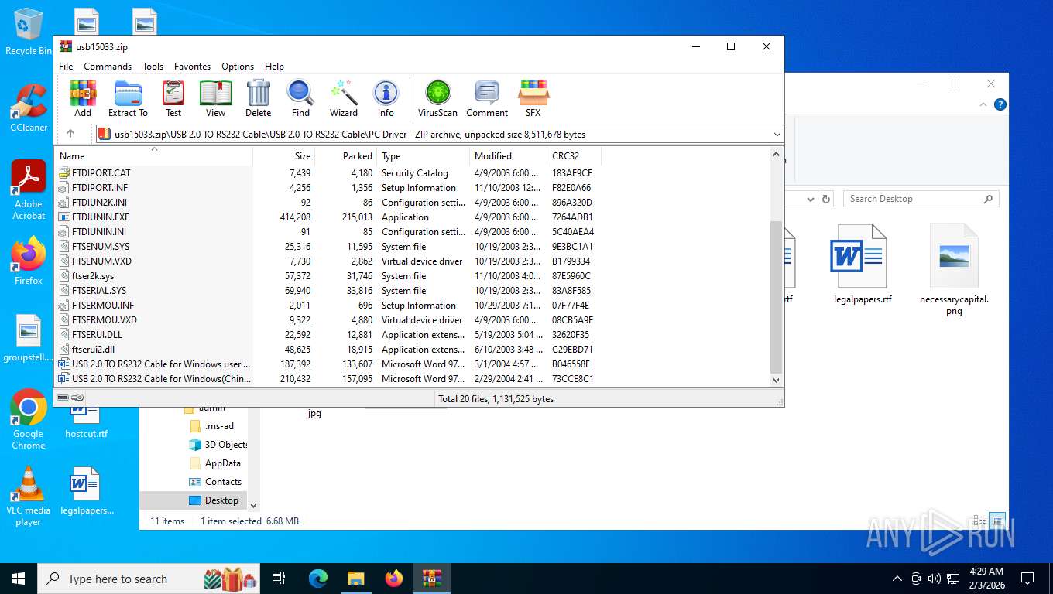1053x594 pixels.
Task: Click the Add toolbar icon
Action: click(x=83, y=98)
